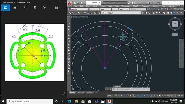Click the TOP face of ViewCube
Viewport: 185px width, 104px height.
(x=175, y=24)
